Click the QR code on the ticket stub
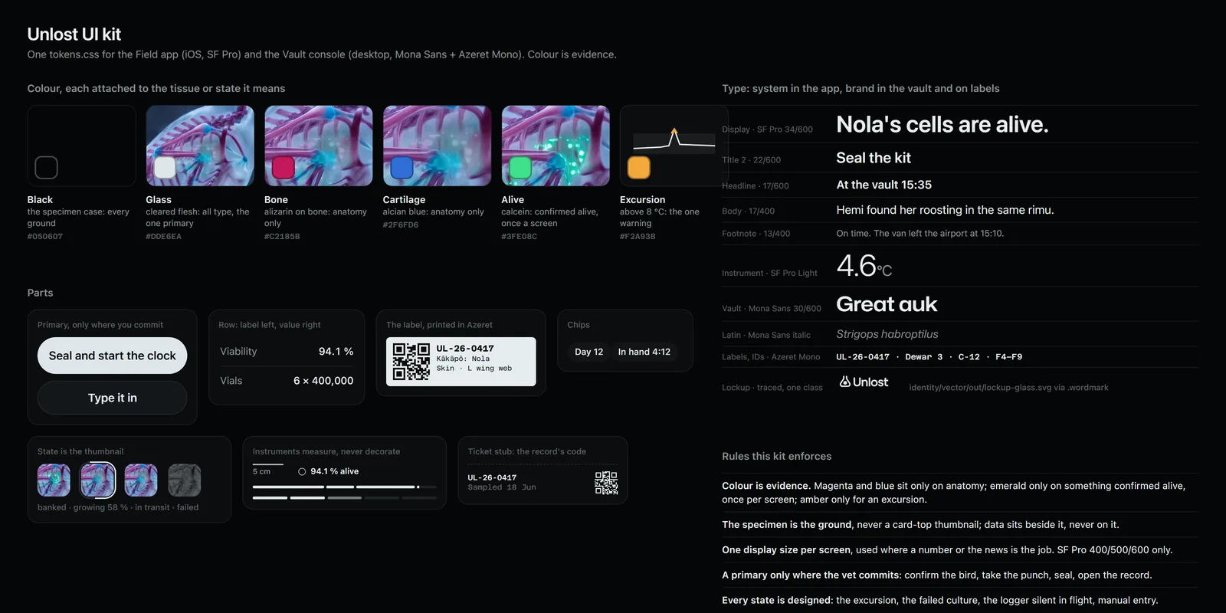 tap(606, 483)
